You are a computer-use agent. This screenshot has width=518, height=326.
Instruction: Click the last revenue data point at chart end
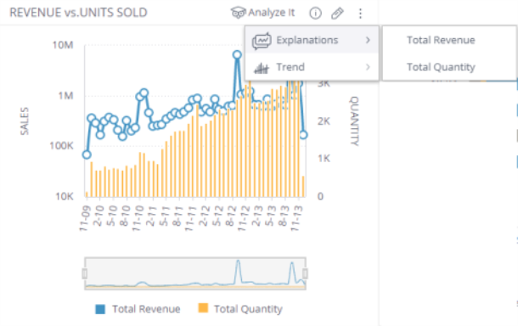coord(303,135)
